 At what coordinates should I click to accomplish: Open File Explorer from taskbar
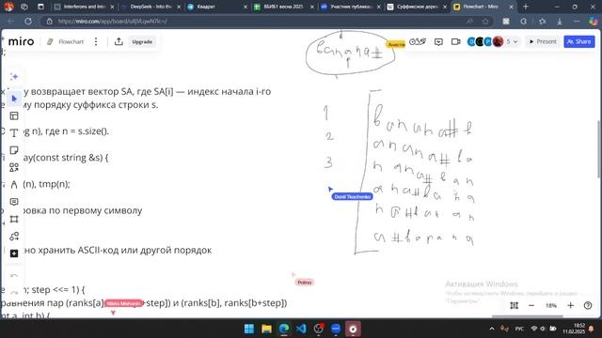point(266,329)
